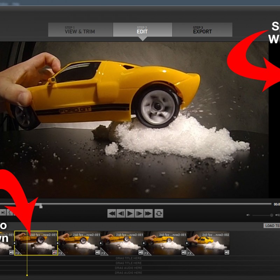Click plus icon left of the now2-002 clip
Screen dimensions: 280x280
[x=187, y=243]
